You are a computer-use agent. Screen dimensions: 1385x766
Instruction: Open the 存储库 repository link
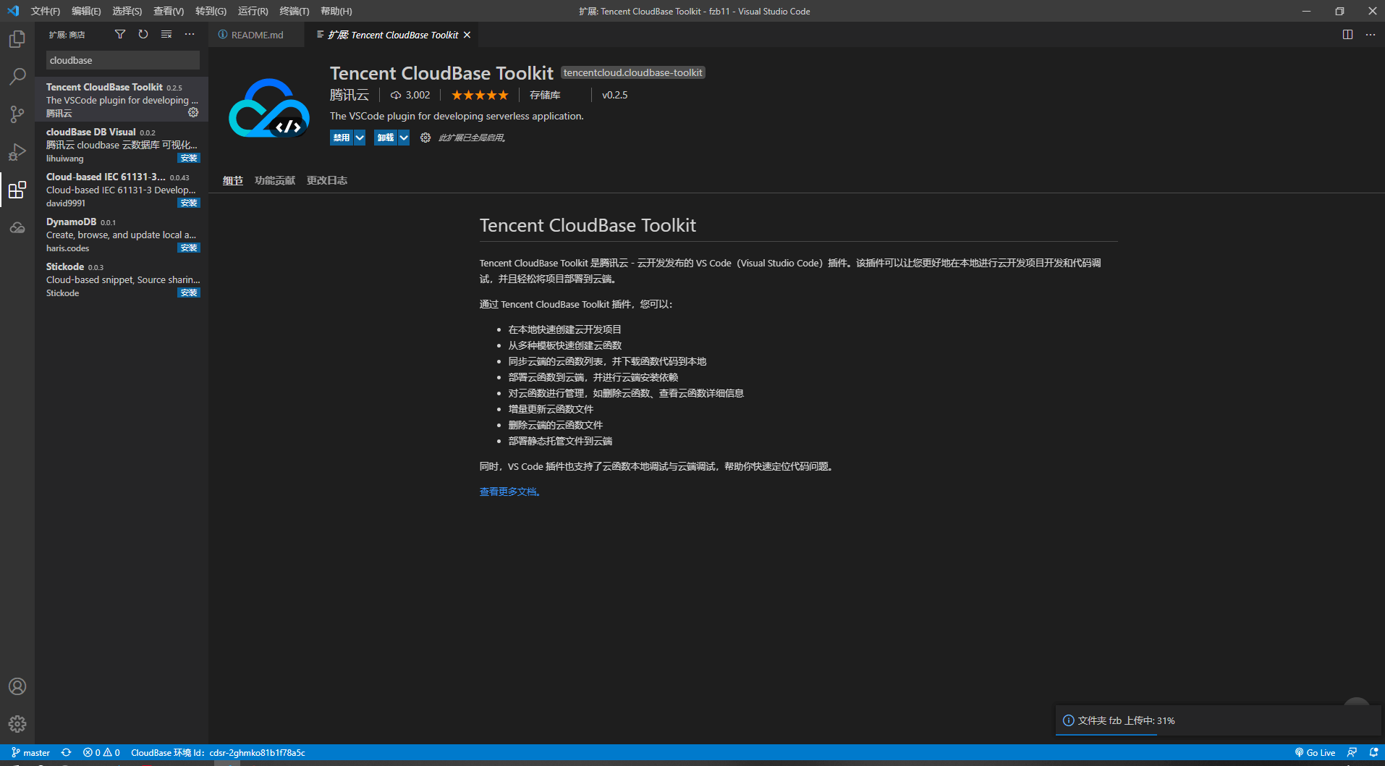tap(545, 95)
